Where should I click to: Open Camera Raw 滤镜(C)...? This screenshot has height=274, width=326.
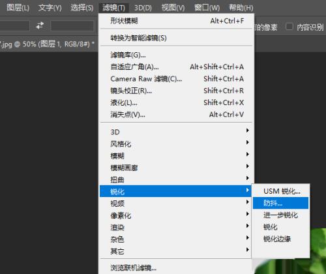click(x=177, y=79)
